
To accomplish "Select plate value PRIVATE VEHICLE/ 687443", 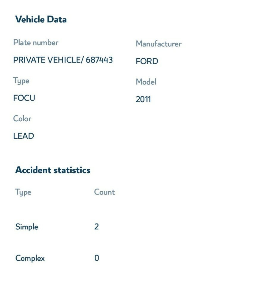I will click(63, 60).
